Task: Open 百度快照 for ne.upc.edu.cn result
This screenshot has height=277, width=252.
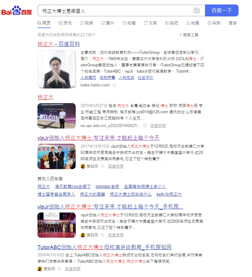Action: [158, 126]
